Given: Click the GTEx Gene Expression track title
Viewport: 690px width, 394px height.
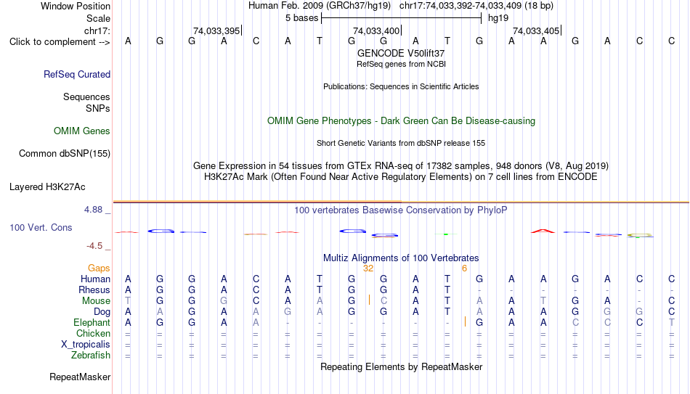Looking at the screenshot, I should [401, 165].
